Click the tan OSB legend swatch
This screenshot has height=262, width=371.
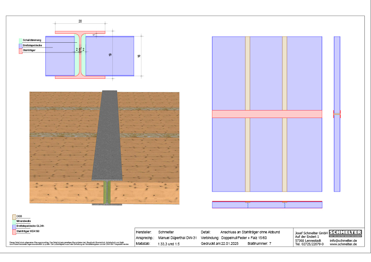point(14,216)
